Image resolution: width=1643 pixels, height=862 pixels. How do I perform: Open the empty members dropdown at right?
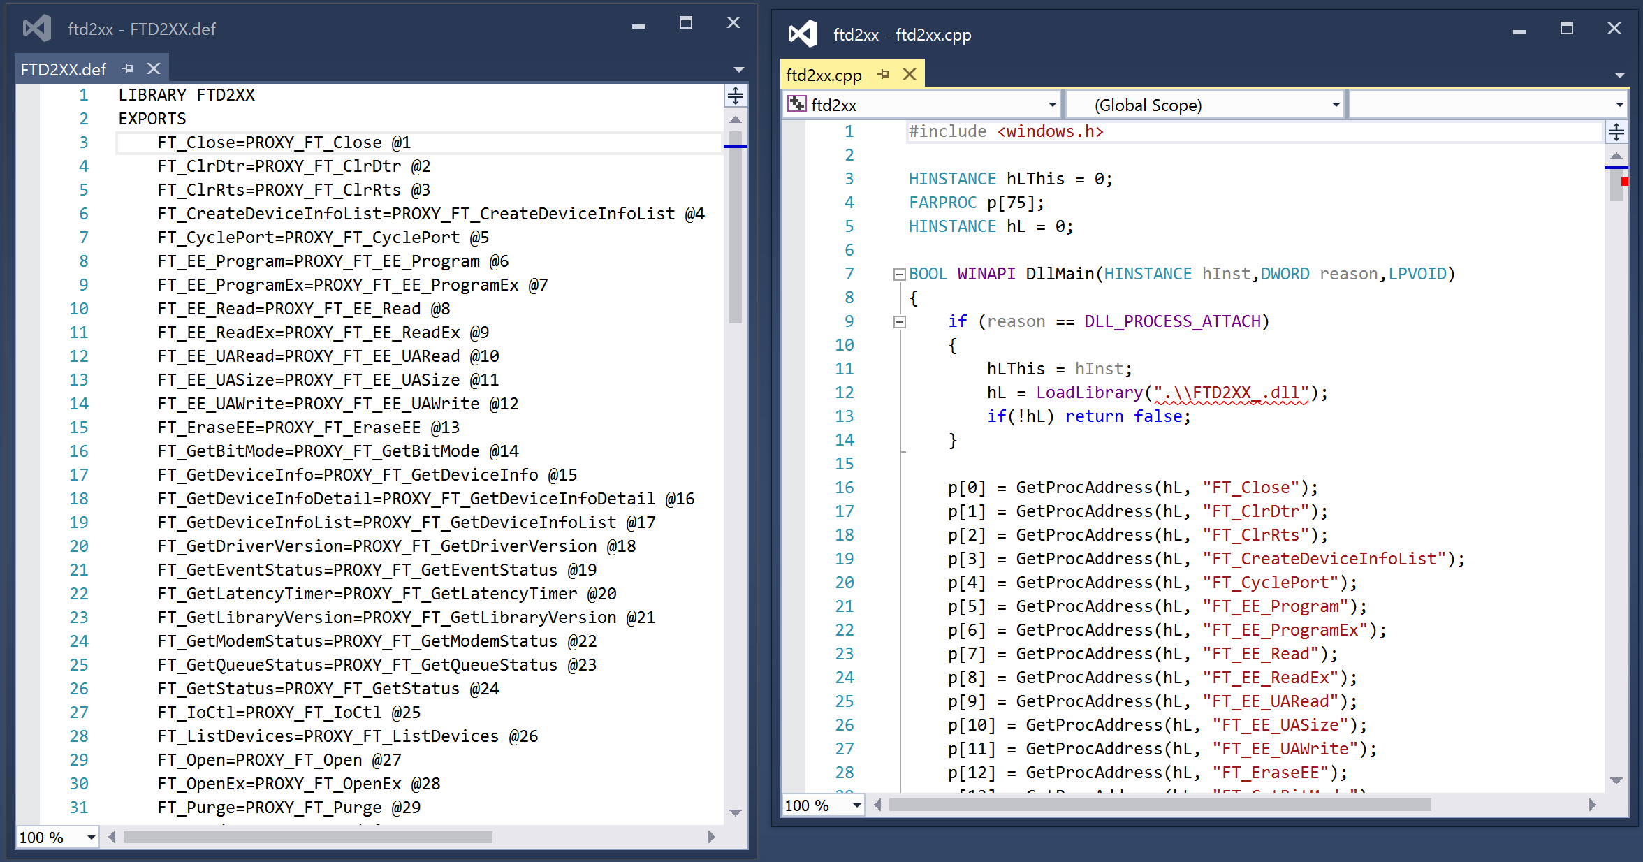(1619, 105)
